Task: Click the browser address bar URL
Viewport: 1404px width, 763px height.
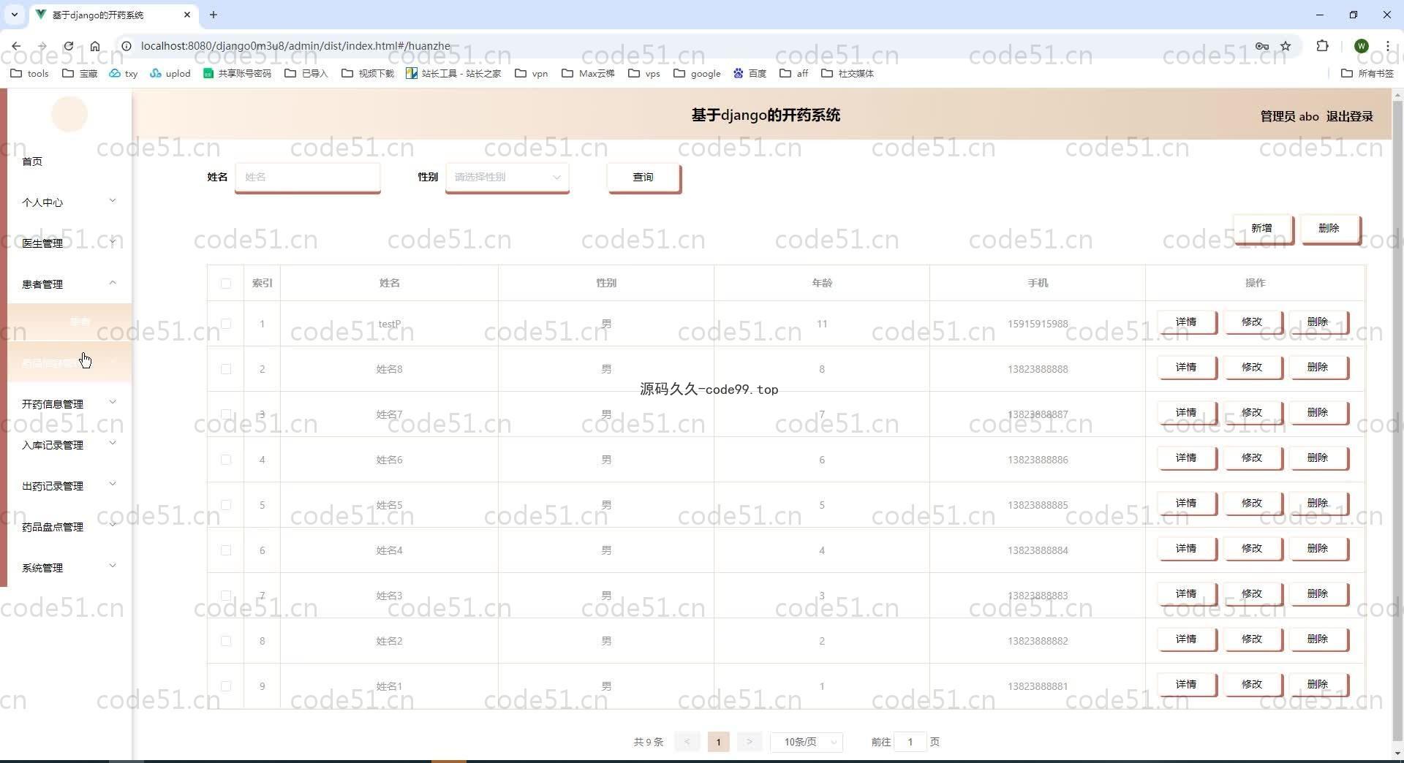Action: tap(295, 46)
